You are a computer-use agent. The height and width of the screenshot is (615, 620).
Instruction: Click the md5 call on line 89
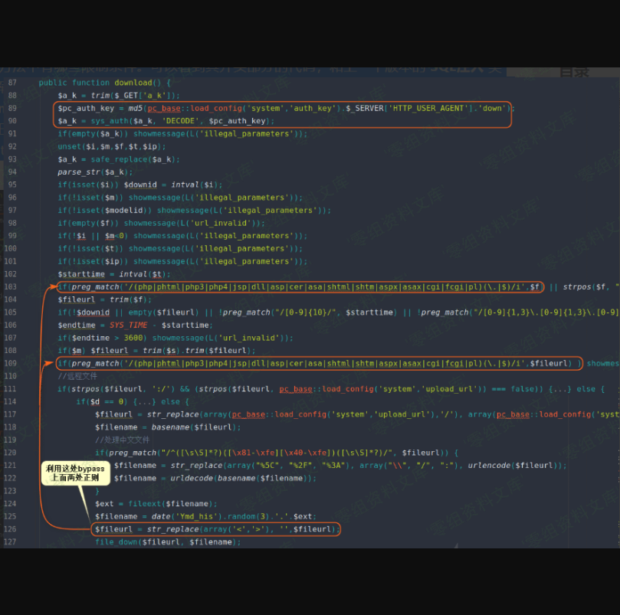pos(133,108)
